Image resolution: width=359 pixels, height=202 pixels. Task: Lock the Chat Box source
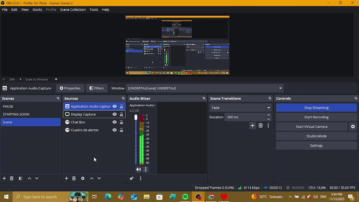coord(121,122)
